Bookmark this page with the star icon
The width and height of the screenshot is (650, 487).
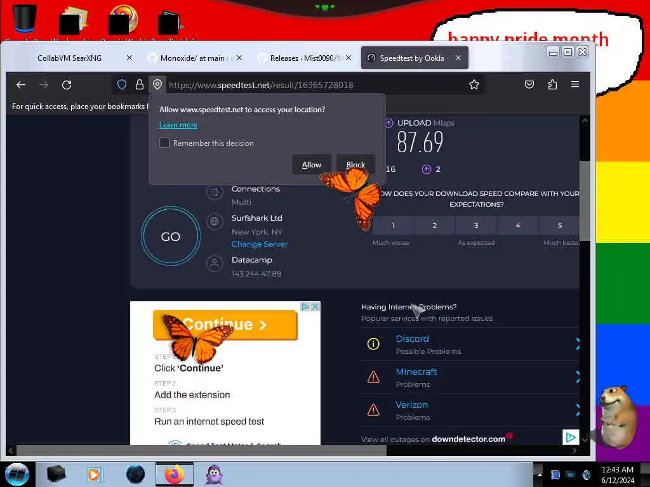pos(474,85)
